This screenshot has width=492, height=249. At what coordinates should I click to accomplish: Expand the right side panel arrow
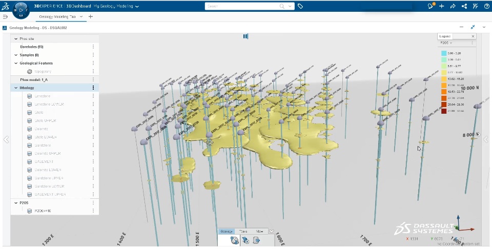click(486, 139)
